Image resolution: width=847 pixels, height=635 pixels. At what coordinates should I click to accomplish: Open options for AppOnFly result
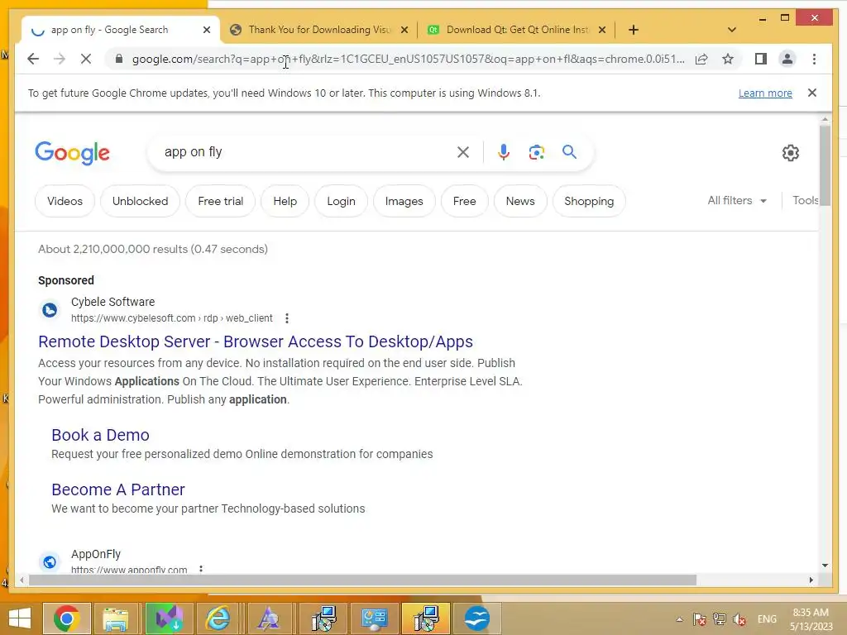point(201,569)
